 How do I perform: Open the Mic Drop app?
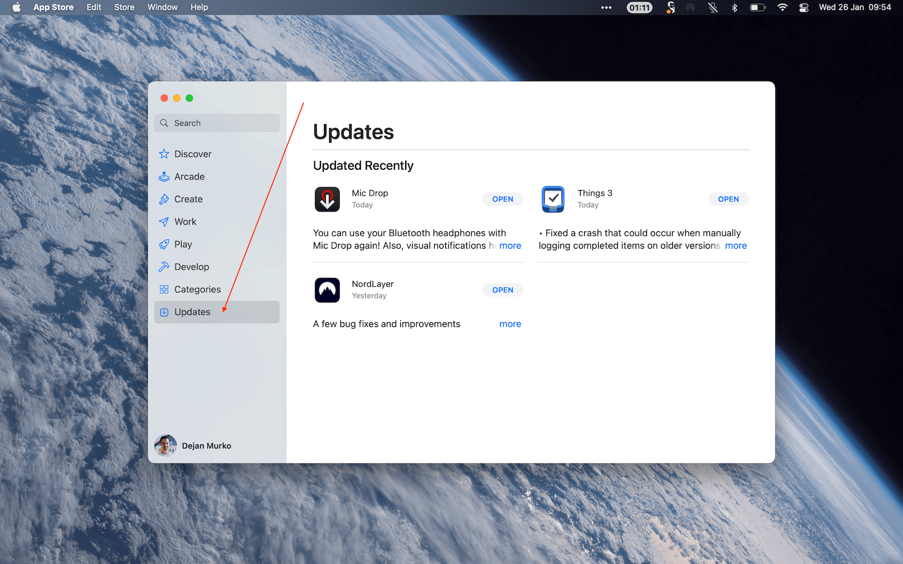pos(502,199)
